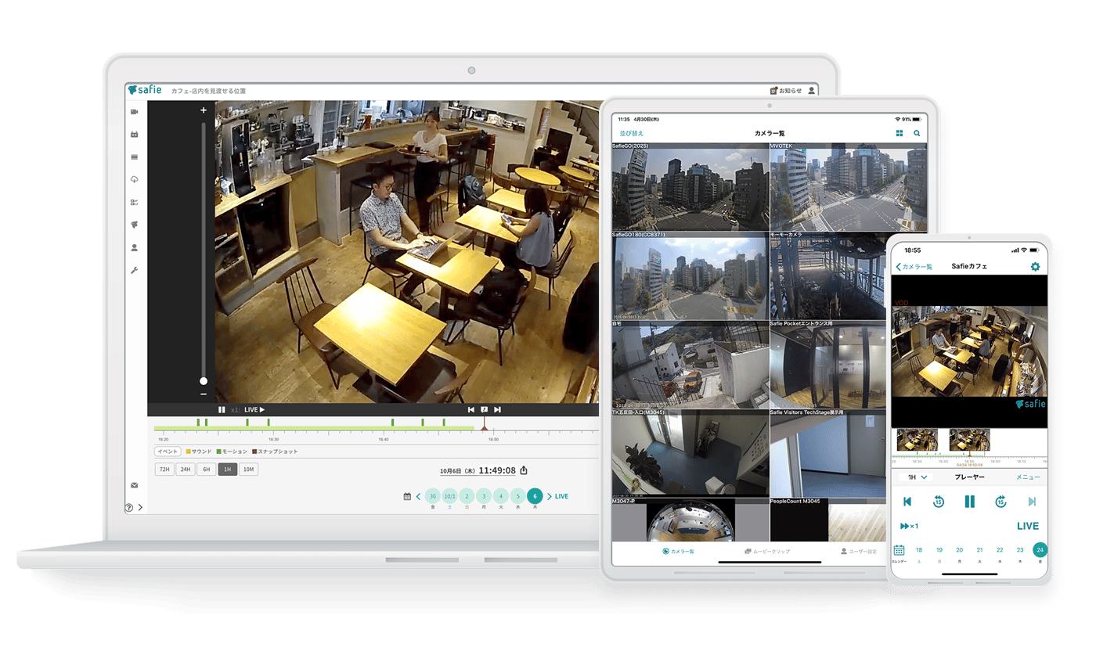This screenshot has width=1096, height=655.
Task: Click the profile icon in laptop header
Action: (x=812, y=91)
